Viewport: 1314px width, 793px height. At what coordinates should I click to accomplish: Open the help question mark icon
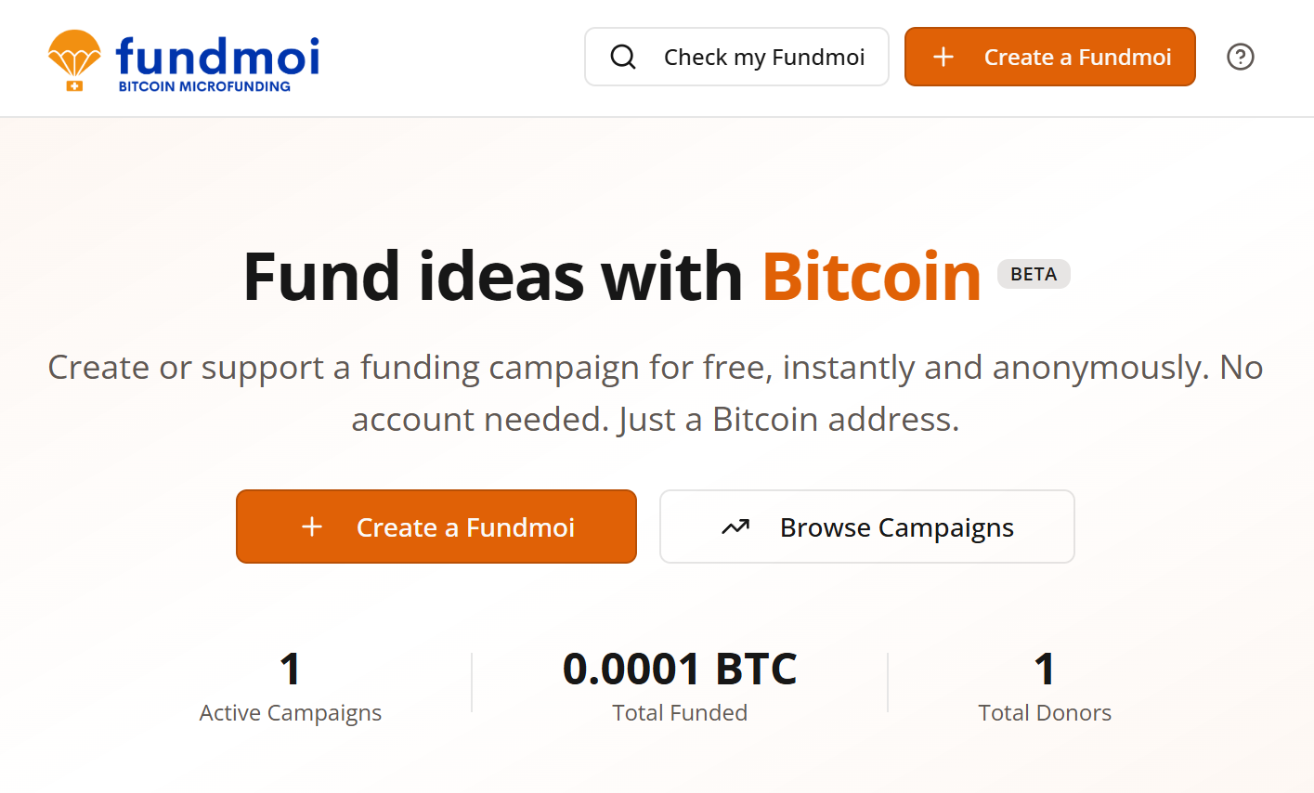coord(1240,57)
